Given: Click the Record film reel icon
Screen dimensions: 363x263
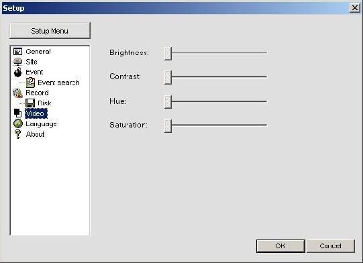Looking at the screenshot, I should pyautogui.click(x=17, y=93).
